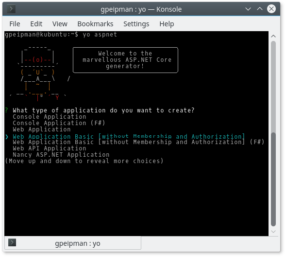Click the window maximize chevron-up icon
The image size is (286, 257).
(260, 9)
